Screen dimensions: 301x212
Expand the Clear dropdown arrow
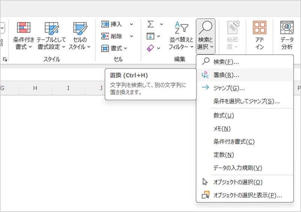(158, 48)
